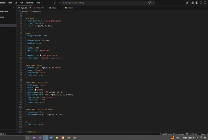
Task: Toggle the bottom panel
Action: click(x=201, y=3)
